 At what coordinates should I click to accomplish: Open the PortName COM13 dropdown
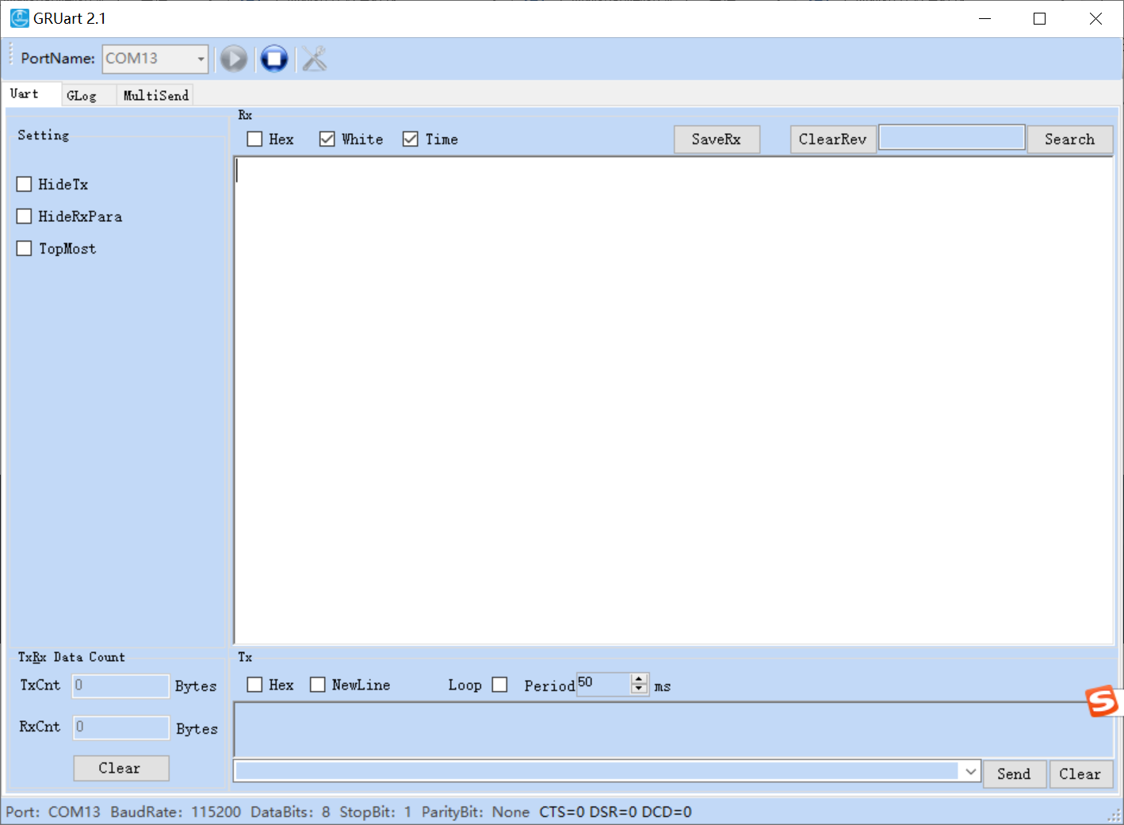pos(201,59)
